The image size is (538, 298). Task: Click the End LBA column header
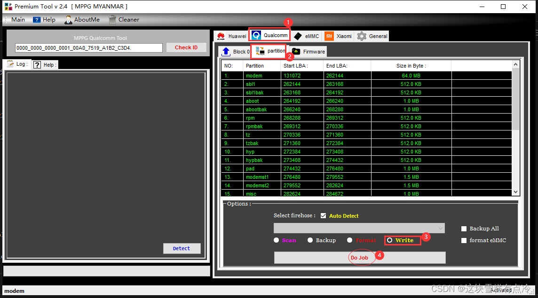pyautogui.click(x=347, y=66)
